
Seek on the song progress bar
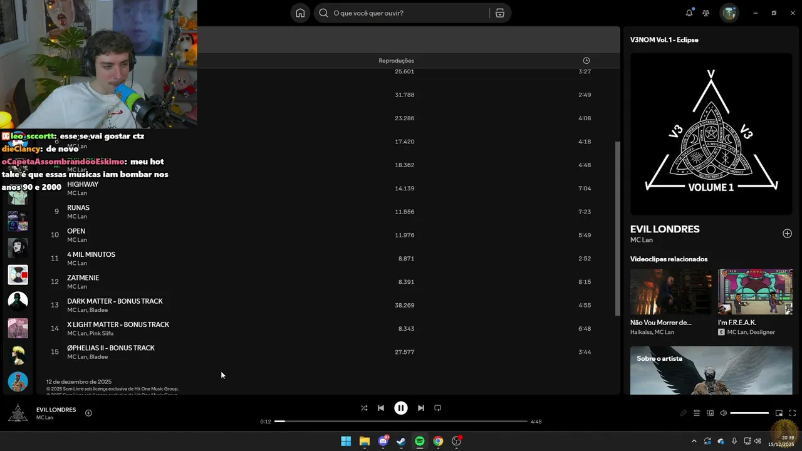click(401, 422)
